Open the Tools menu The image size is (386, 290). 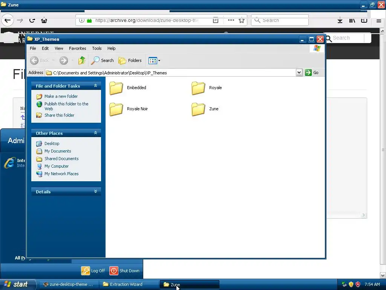[x=97, y=48]
